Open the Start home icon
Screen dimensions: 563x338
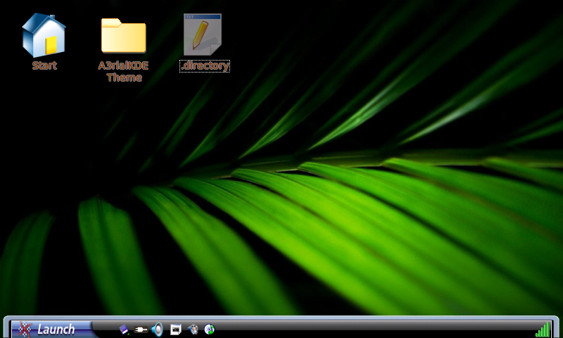pos(44,35)
